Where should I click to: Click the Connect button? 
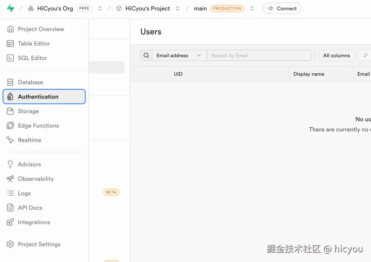(x=282, y=8)
